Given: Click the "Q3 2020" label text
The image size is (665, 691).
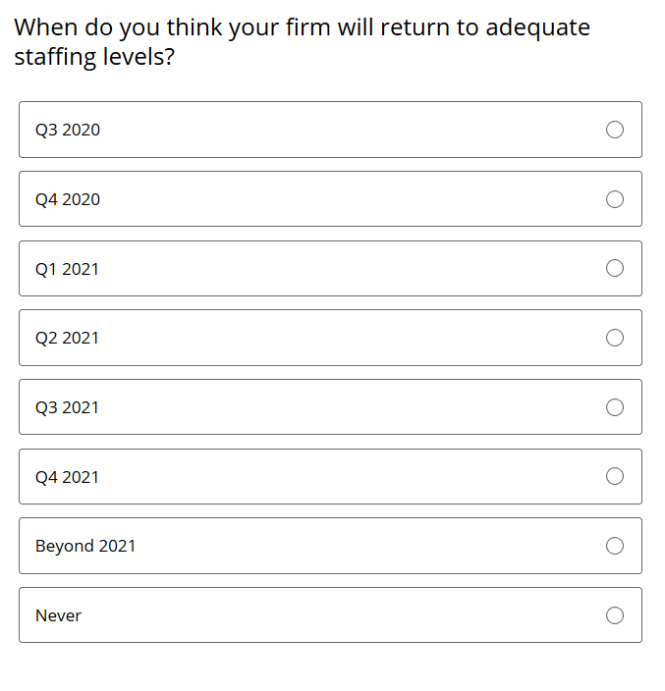Looking at the screenshot, I should point(68,130).
